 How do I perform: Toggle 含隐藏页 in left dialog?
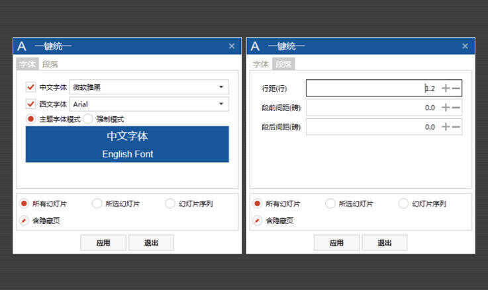(x=24, y=221)
